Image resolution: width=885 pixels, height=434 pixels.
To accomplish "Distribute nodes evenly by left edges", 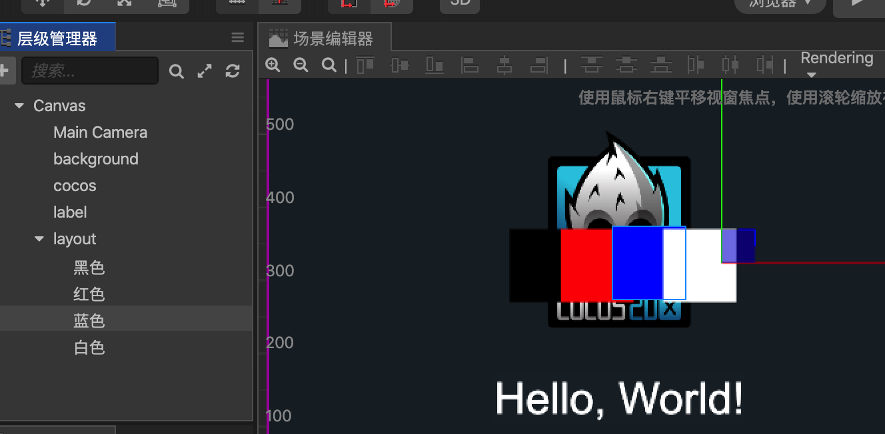I will 696,65.
